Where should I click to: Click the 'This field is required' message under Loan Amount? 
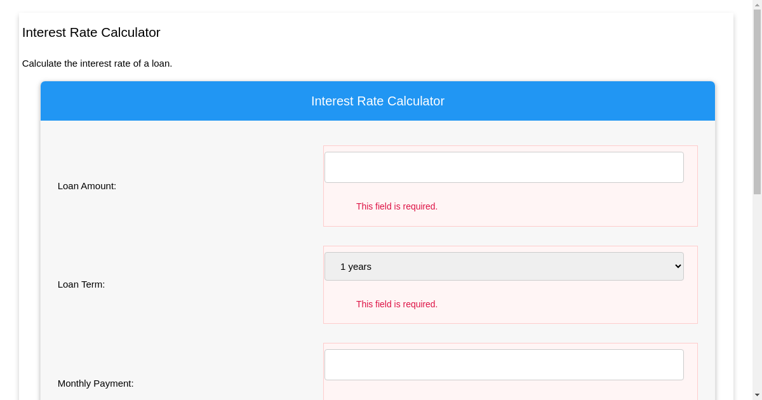click(x=397, y=206)
